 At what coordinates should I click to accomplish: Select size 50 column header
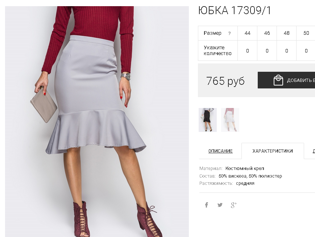[306, 33]
